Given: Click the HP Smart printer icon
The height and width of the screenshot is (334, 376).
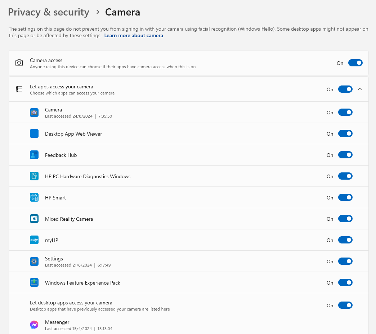Looking at the screenshot, I should pyautogui.click(x=34, y=197).
